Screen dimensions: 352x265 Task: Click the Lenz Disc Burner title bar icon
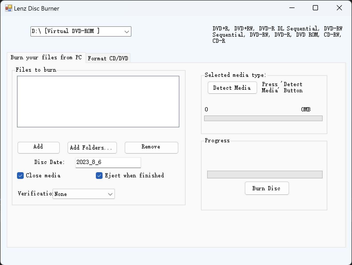[8, 8]
